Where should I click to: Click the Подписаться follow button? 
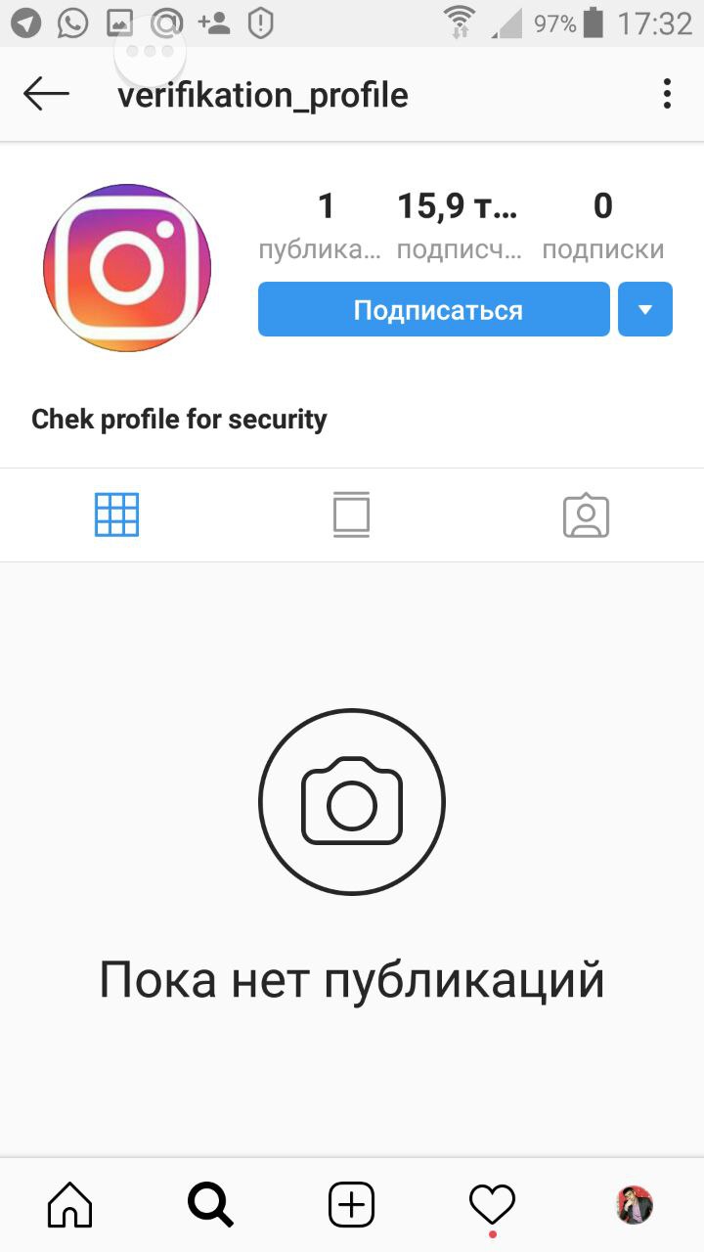434,310
